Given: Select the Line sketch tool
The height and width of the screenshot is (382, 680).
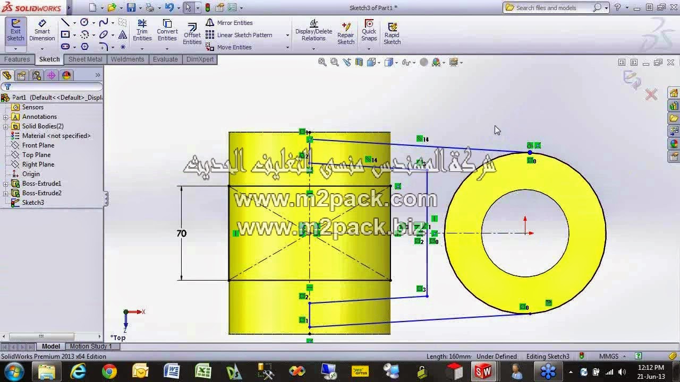Looking at the screenshot, I should 65,22.
